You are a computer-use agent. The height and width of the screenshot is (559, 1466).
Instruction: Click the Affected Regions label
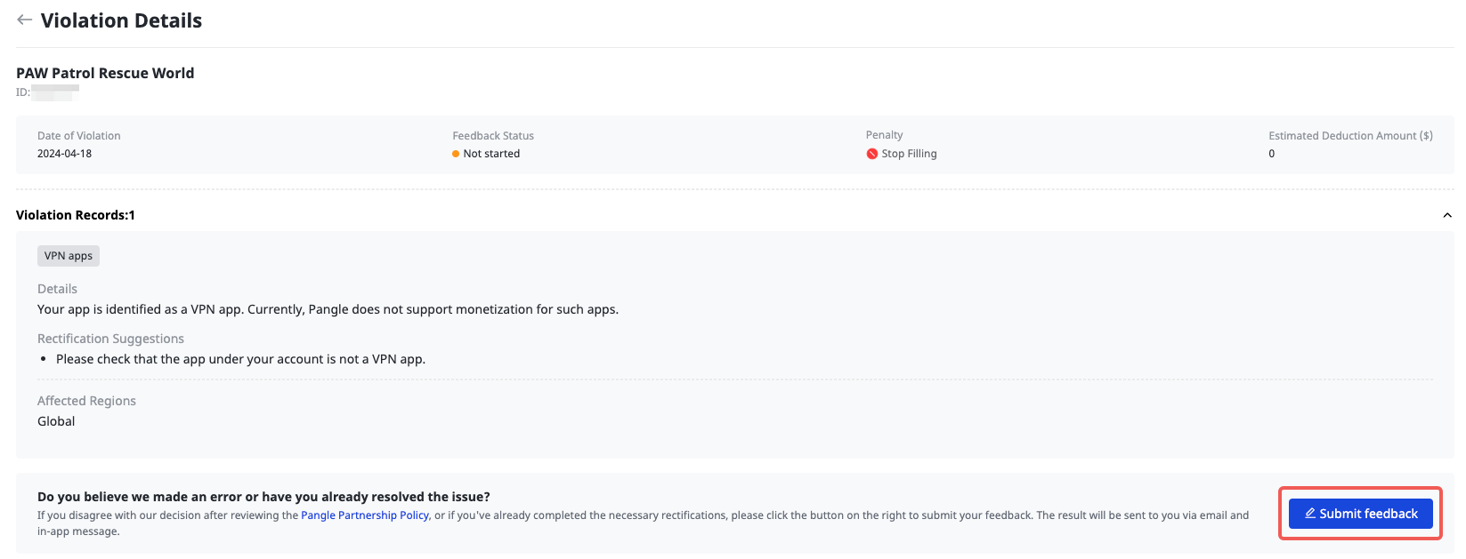[86, 401]
